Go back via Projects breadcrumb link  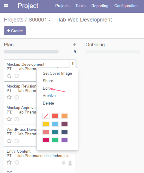tap(13, 20)
